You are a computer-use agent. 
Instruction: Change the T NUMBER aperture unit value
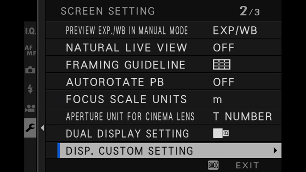click(x=242, y=116)
